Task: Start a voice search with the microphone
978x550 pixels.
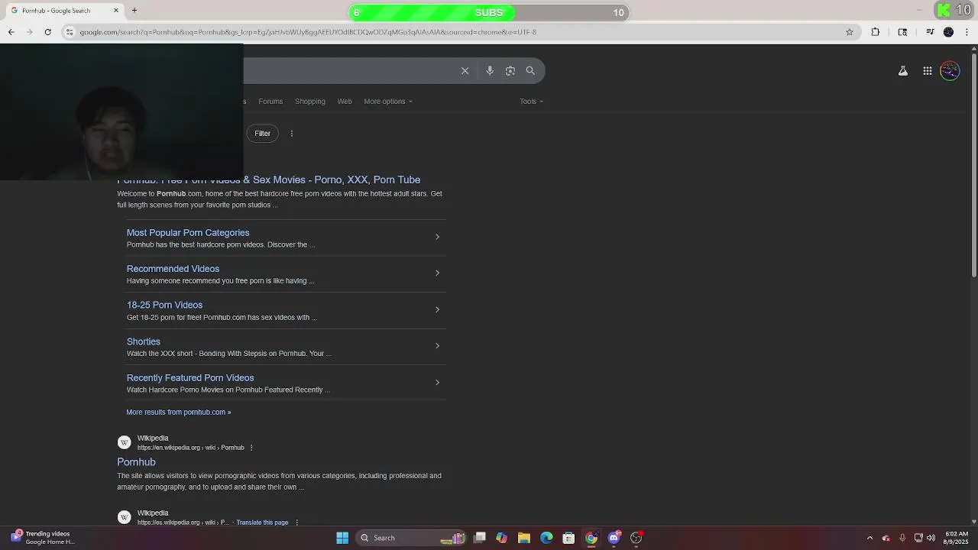Action: (490, 70)
